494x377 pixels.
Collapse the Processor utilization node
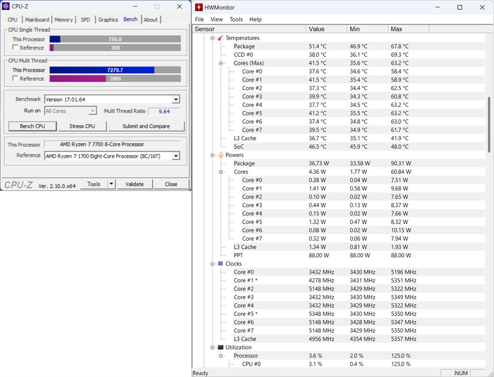pyautogui.click(x=221, y=356)
